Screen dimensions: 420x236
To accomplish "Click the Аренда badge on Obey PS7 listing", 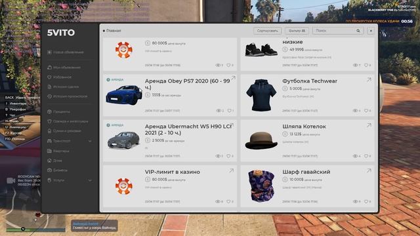I will pyautogui.click(x=115, y=80).
